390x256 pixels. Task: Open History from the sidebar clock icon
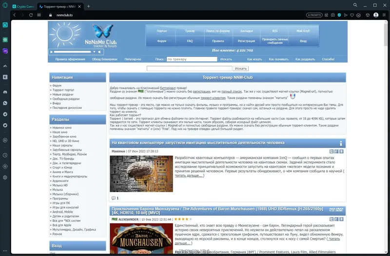click(x=5, y=155)
